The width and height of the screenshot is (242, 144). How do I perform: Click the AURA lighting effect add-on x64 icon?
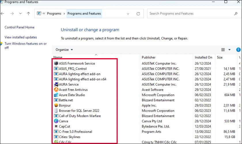click(56, 79)
